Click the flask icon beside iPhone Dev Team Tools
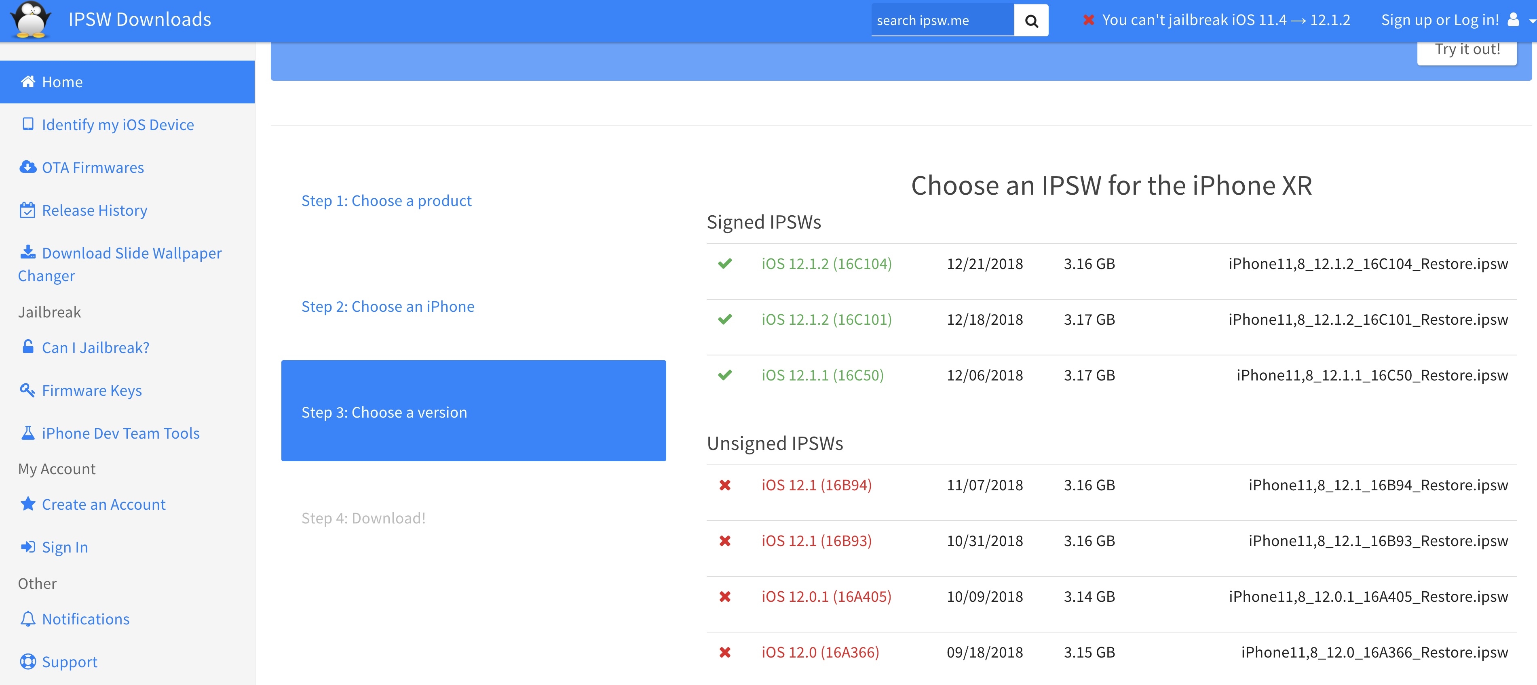This screenshot has width=1537, height=685. 28,433
